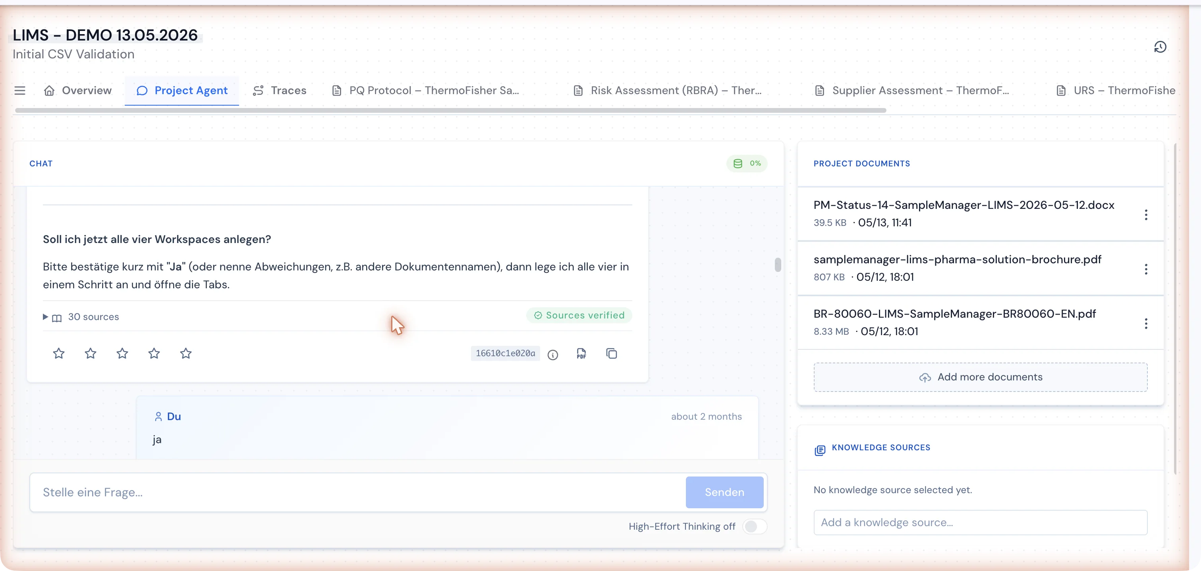Click the hamburger menu icon beside Overview

click(x=19, y=91)
